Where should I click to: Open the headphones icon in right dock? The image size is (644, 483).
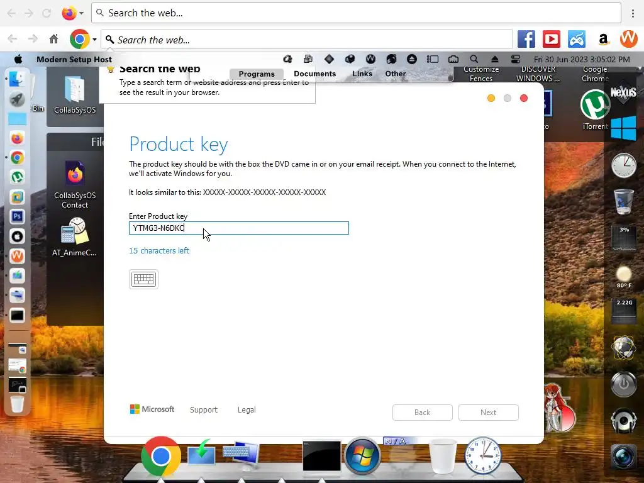pyautogui.click(x=623, y=421)
